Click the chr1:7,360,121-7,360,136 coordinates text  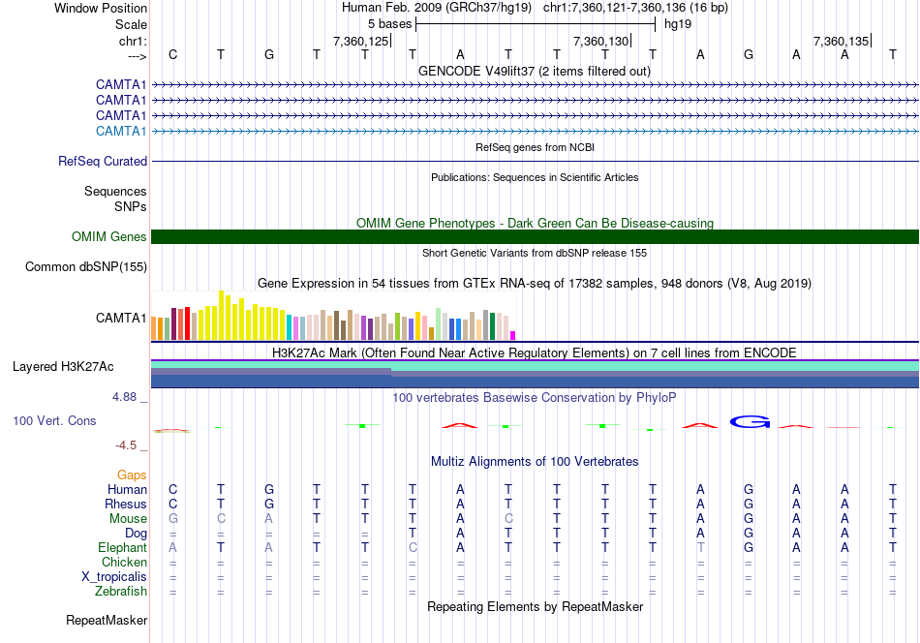click(635, 8)
